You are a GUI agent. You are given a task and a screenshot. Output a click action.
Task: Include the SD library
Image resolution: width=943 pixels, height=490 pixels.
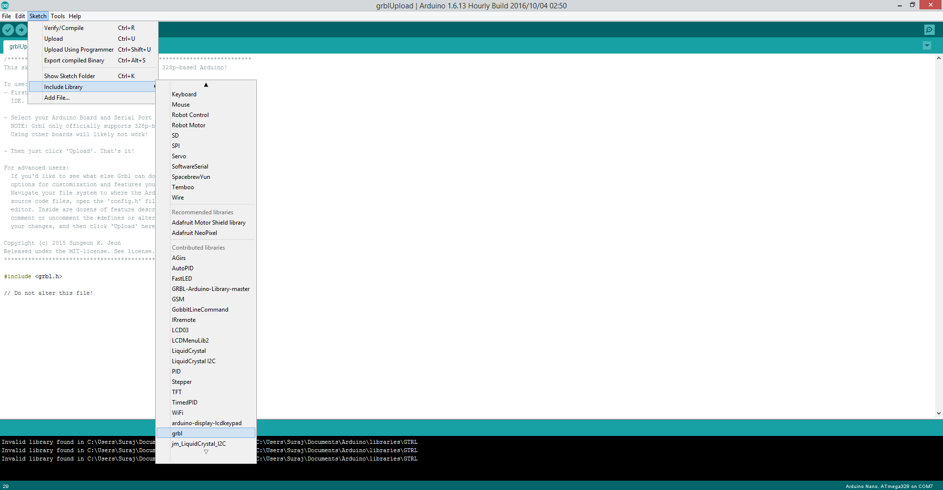[206, 136]
